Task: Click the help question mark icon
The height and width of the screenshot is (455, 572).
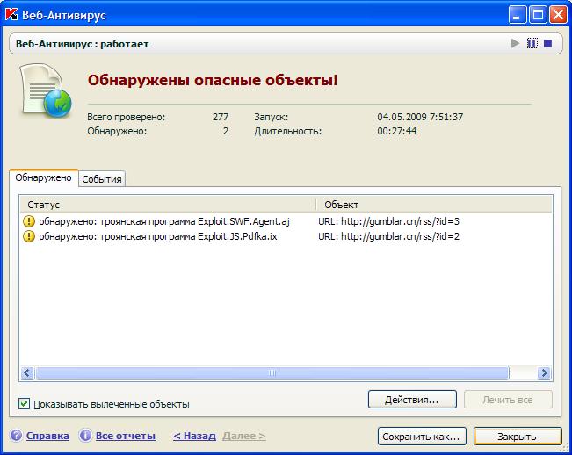Action: pos(16,436)
